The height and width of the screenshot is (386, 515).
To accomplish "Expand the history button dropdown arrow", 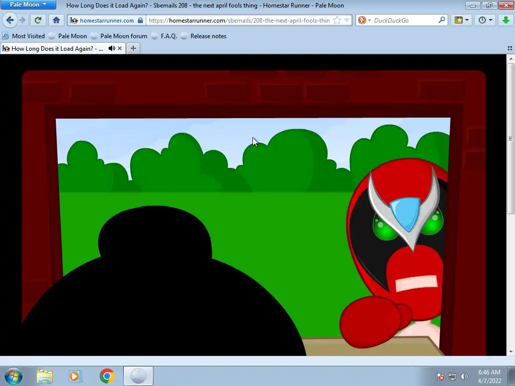I will [491, 20].
